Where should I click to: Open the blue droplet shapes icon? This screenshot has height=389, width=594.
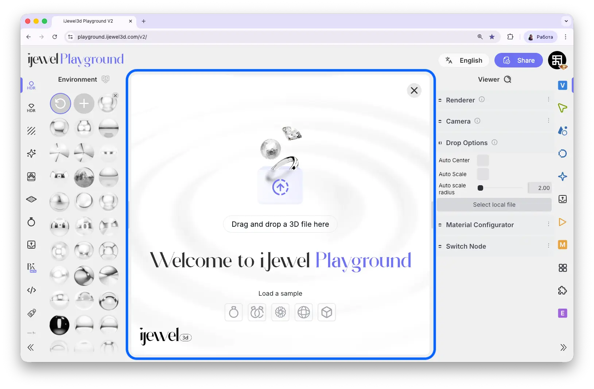(563, 131)
